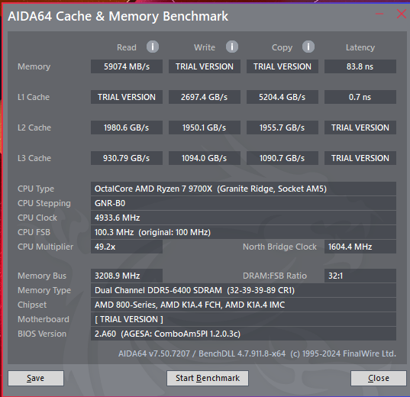Click the Read info icon
The image size is (410, 397).
click(153, 47)
